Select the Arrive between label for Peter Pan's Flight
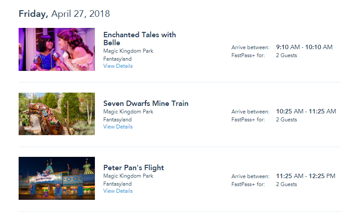The height and width of the screenshot is (218, 349). (x=251, y=176)
